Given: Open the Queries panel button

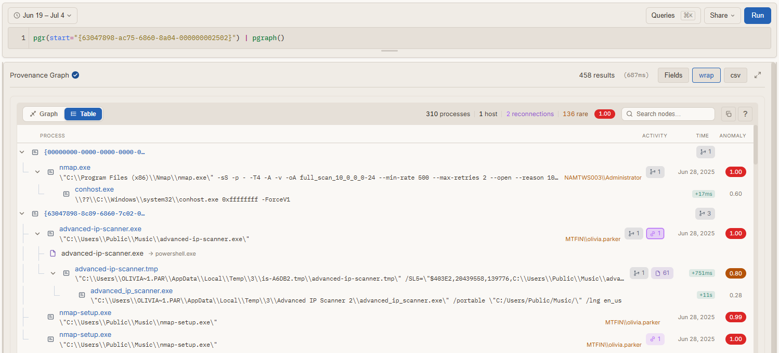Looking at the screenshot, I should coord(673,15).
